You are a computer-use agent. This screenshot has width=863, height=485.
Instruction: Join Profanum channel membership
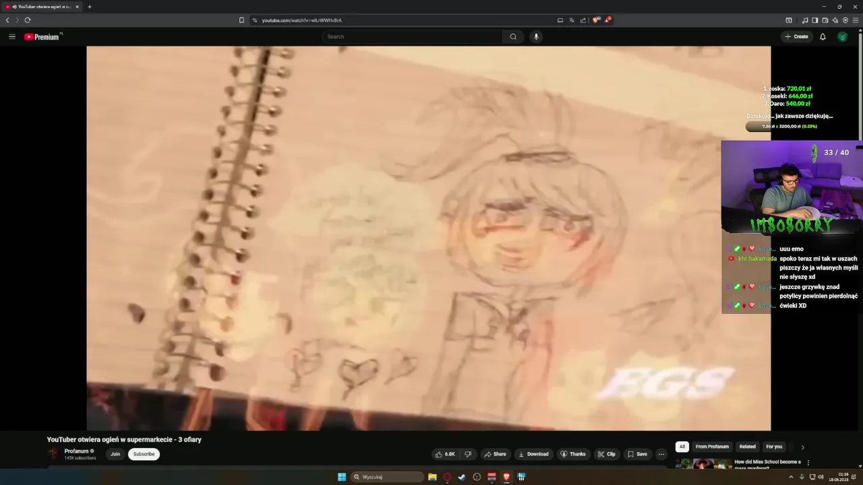tap(115, 454)
